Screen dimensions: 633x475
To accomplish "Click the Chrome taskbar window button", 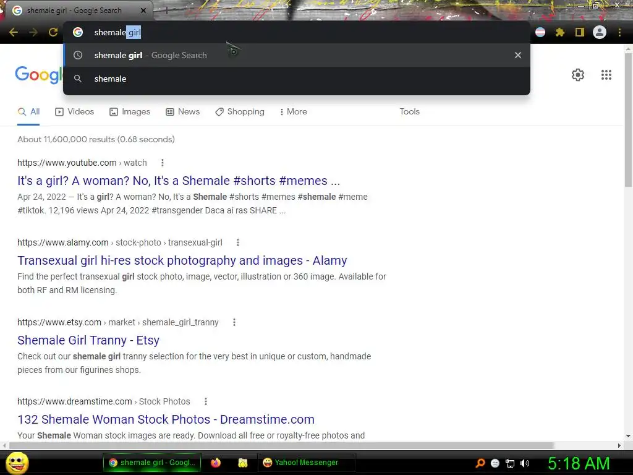I will (151, 463).
